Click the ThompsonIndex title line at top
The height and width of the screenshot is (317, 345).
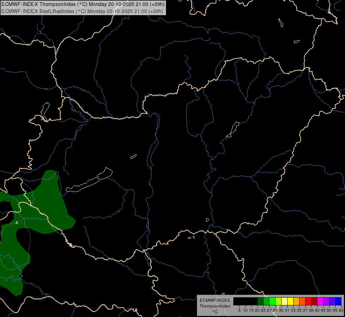click(x=83, y=4)
